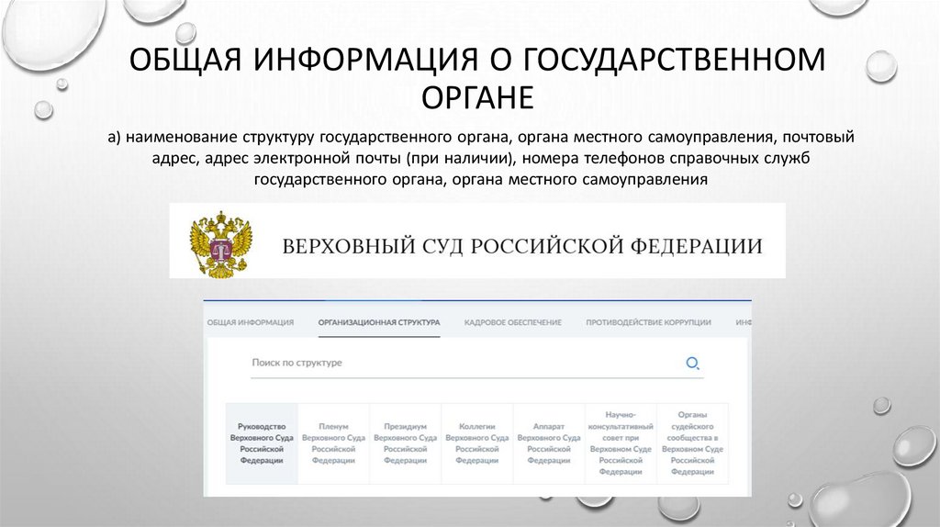Open the Общая информация tab
The height and width of the screenshot is (527, 940).
coord(251,322)
